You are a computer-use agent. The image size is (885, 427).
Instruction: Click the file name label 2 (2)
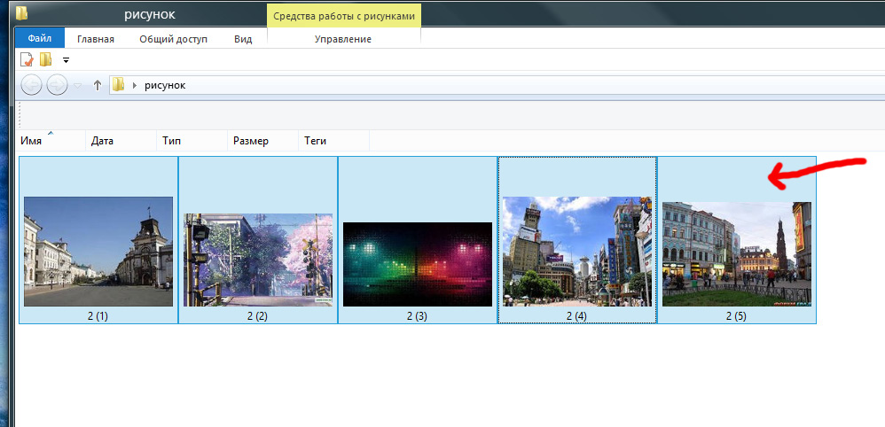point(257,316)
